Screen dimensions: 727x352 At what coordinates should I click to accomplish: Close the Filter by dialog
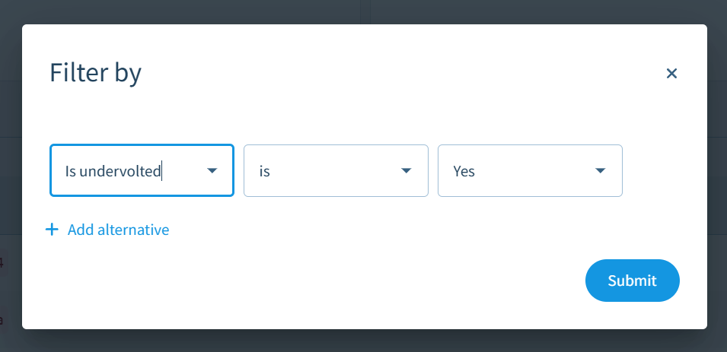point(671,73)
